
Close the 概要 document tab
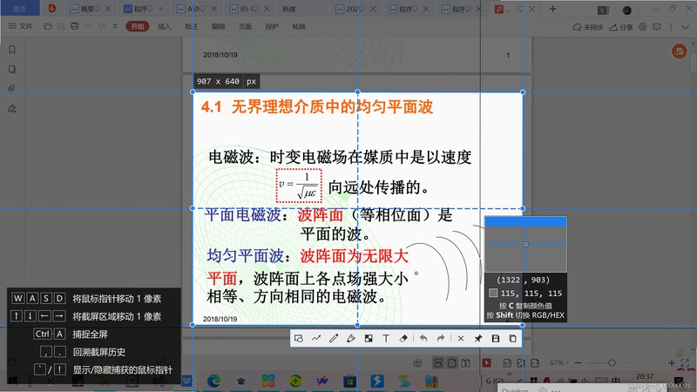[108, 9]
